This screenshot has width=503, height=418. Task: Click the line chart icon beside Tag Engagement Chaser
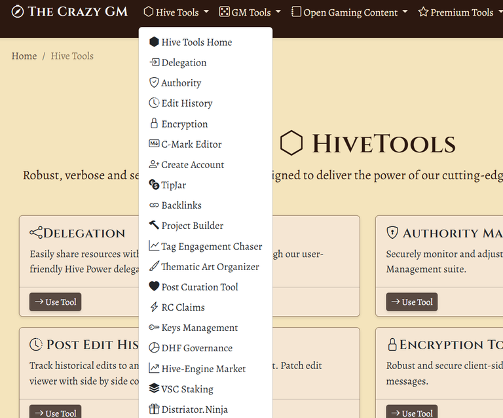[154, 246]
